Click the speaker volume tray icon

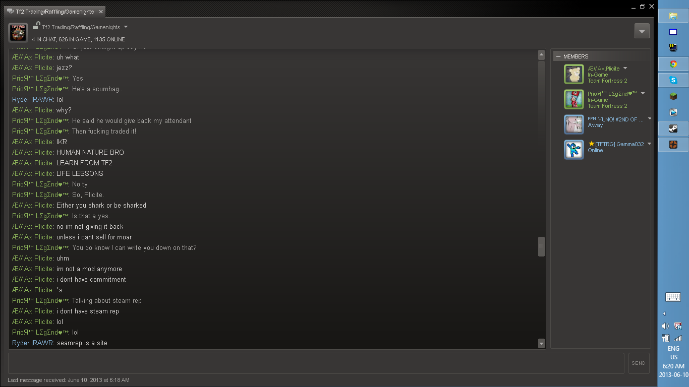665,326
